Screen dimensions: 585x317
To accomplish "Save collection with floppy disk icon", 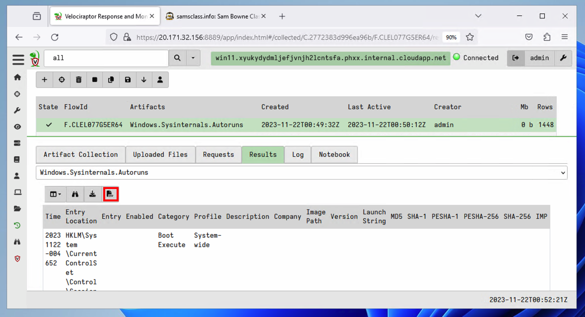I will click(x=128, y=80).
